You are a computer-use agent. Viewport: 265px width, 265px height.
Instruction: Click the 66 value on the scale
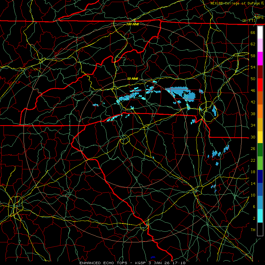point(253,33)
